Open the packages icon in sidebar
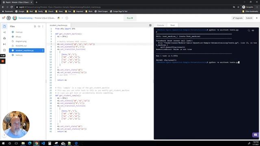The height and width of the screenshot is (146, 260). 4,38
